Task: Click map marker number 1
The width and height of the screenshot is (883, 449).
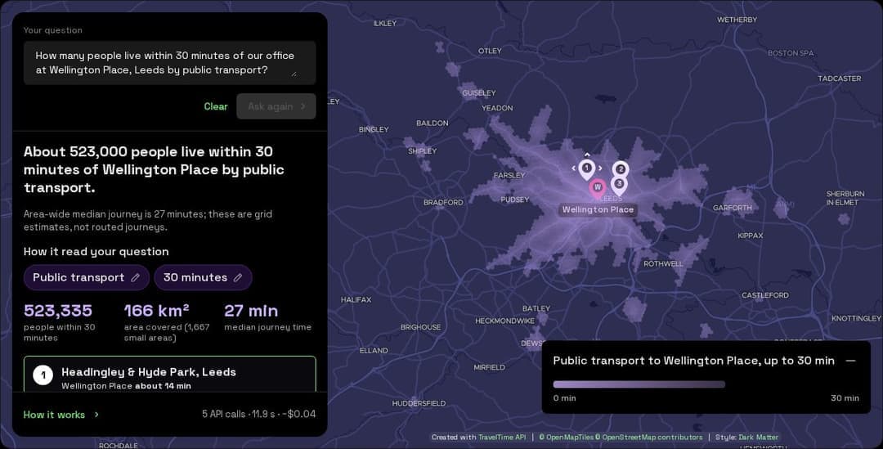Action: (587, 169)
